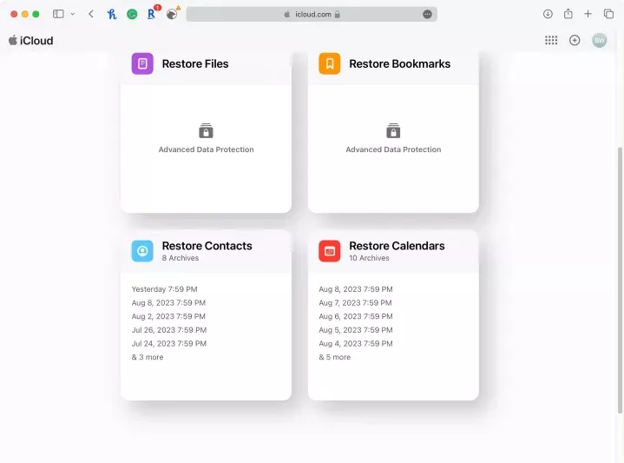Click the extension icon with warning badge
This screenshot has height=463, width=624.
pos(172,15)
